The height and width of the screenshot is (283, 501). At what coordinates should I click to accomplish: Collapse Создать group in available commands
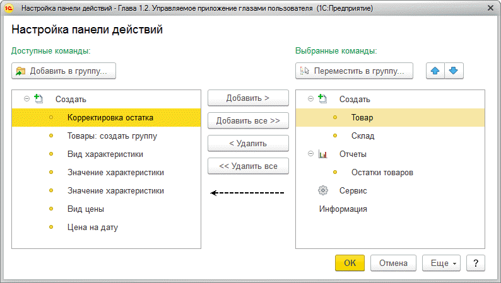pyautogui.click(x=27, y=99)
